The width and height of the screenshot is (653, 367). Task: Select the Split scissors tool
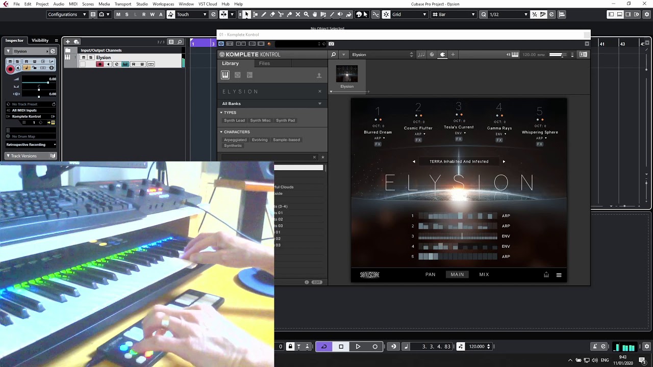tap(281, 14)
